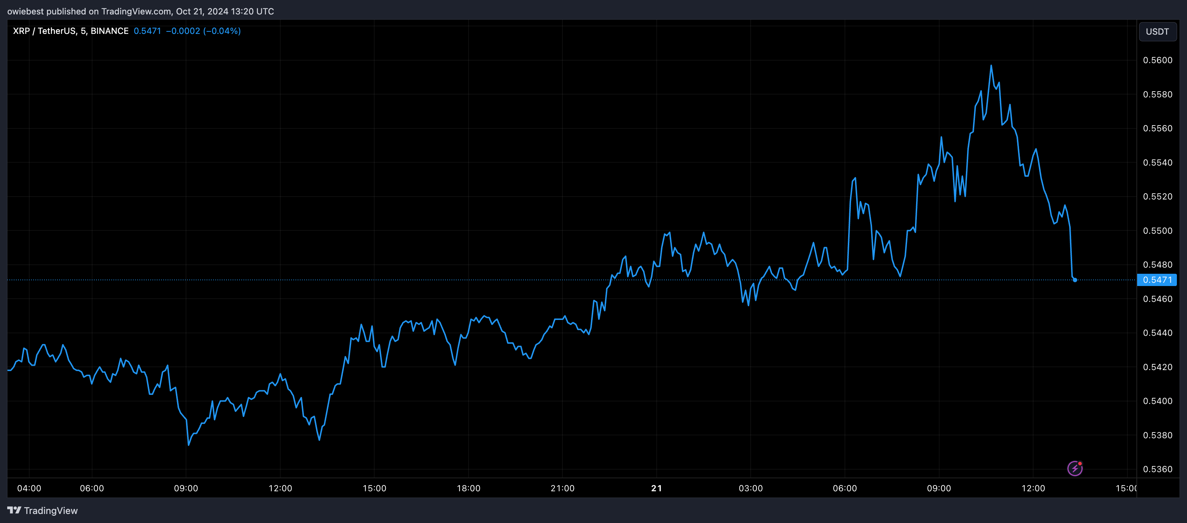Click the 0.5471 price tag on the scale
The image size is (1187, 523).
point(1157,280)
